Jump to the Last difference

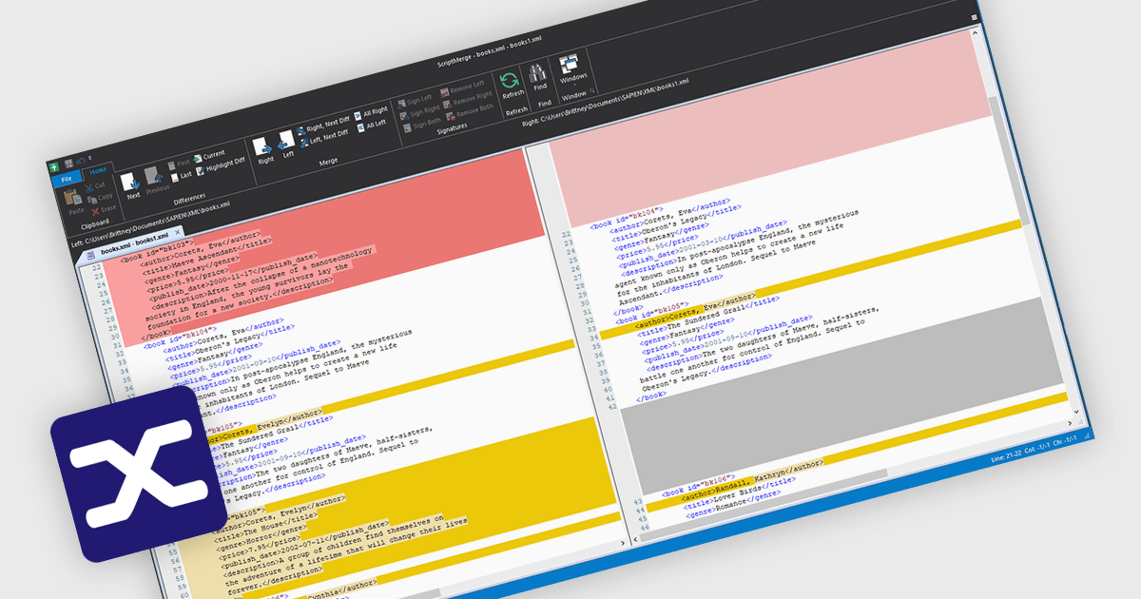click(183, 175)
